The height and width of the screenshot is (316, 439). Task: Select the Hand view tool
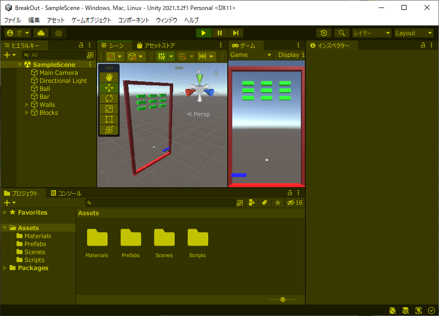click(x=109, y=77)
